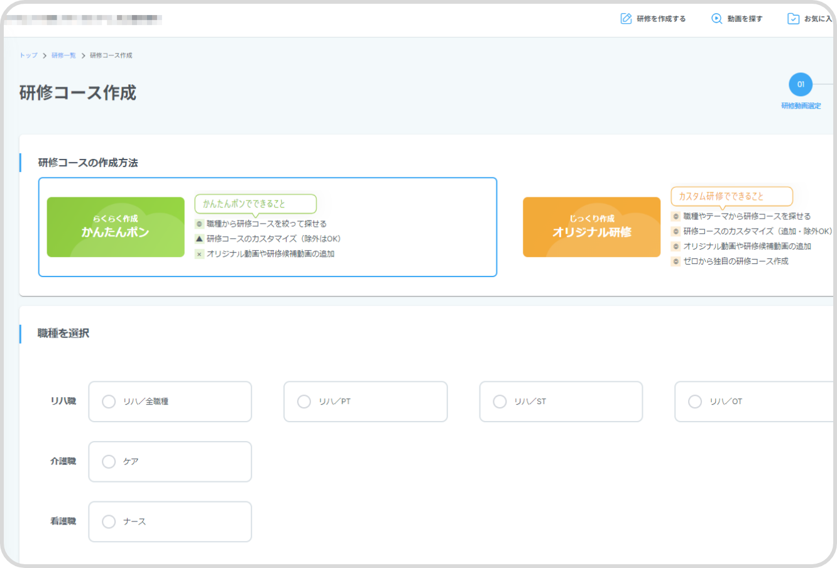The width and height of the screenshot is (837, 568).
Task: Click text 職種やテーマから研修コースを探せる
Action: pyautogui.click(x=747, y=216)
